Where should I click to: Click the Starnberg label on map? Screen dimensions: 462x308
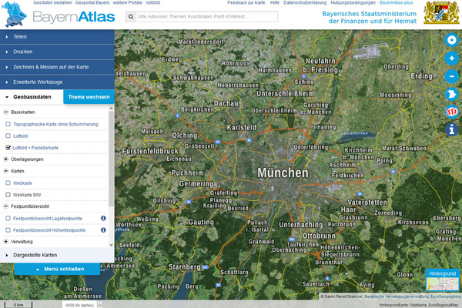(x=185, y=267)
